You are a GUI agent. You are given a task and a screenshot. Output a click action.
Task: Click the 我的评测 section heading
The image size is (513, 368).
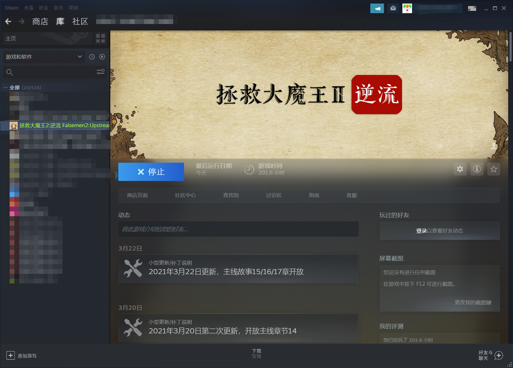pos(391,326)
